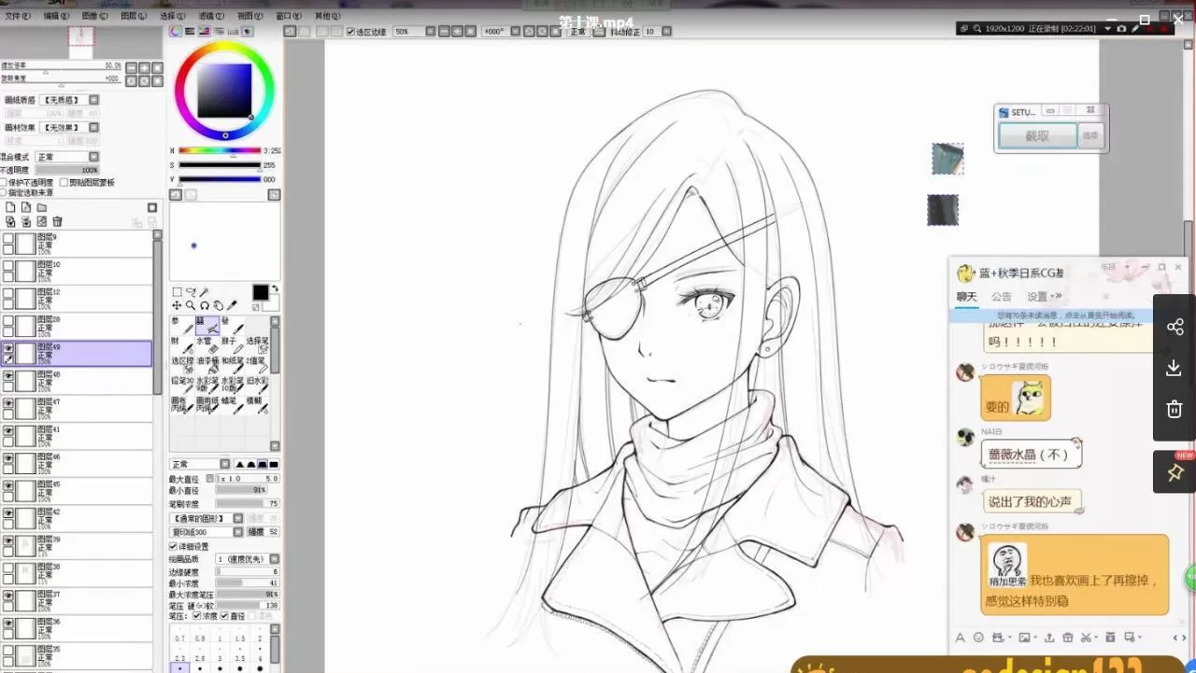Click the 截取 capture button

[1037, 136]
